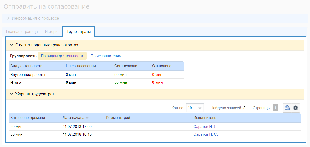The height and width of the screenshot is (147, 310).
Task: Click the Внутренние работы report row
Action: tap(28, 75)
